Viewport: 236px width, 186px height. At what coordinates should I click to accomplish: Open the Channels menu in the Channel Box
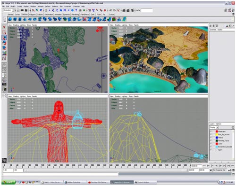pyautogui.click(x=213, y=30)
